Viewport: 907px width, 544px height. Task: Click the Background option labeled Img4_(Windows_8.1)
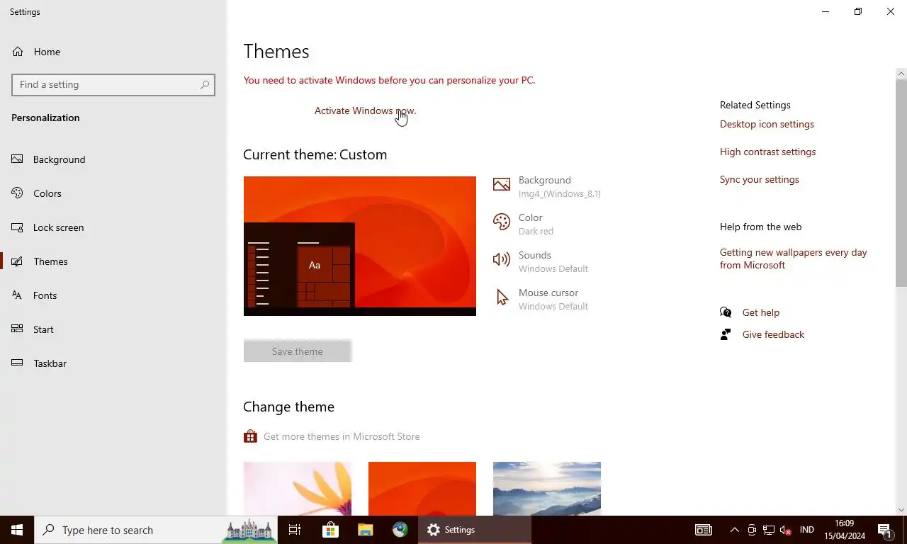click(x=560, y=186)
